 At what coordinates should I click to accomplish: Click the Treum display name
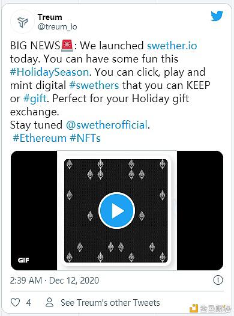[x=50, y=17]
